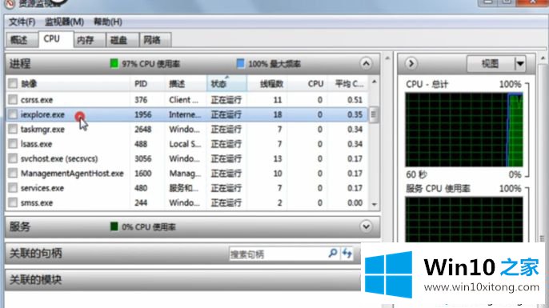The image size is (549, 308).
Task: Collapse the 进程 section chevron
Action: (x=366, y=64)
